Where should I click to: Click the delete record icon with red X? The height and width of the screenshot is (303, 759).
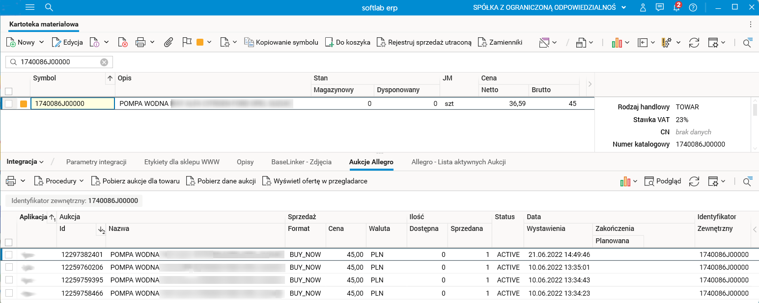click(x=123, y=42)
